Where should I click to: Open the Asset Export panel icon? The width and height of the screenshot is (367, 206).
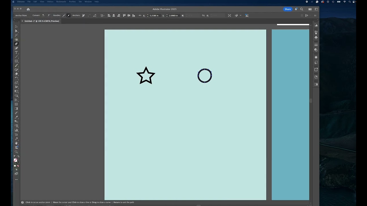tap(316, 70)
